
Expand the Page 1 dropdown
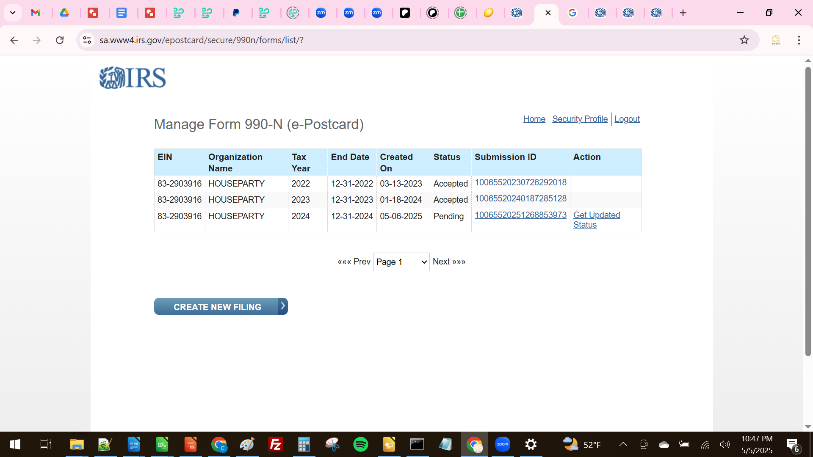click(x=401, y=262)
